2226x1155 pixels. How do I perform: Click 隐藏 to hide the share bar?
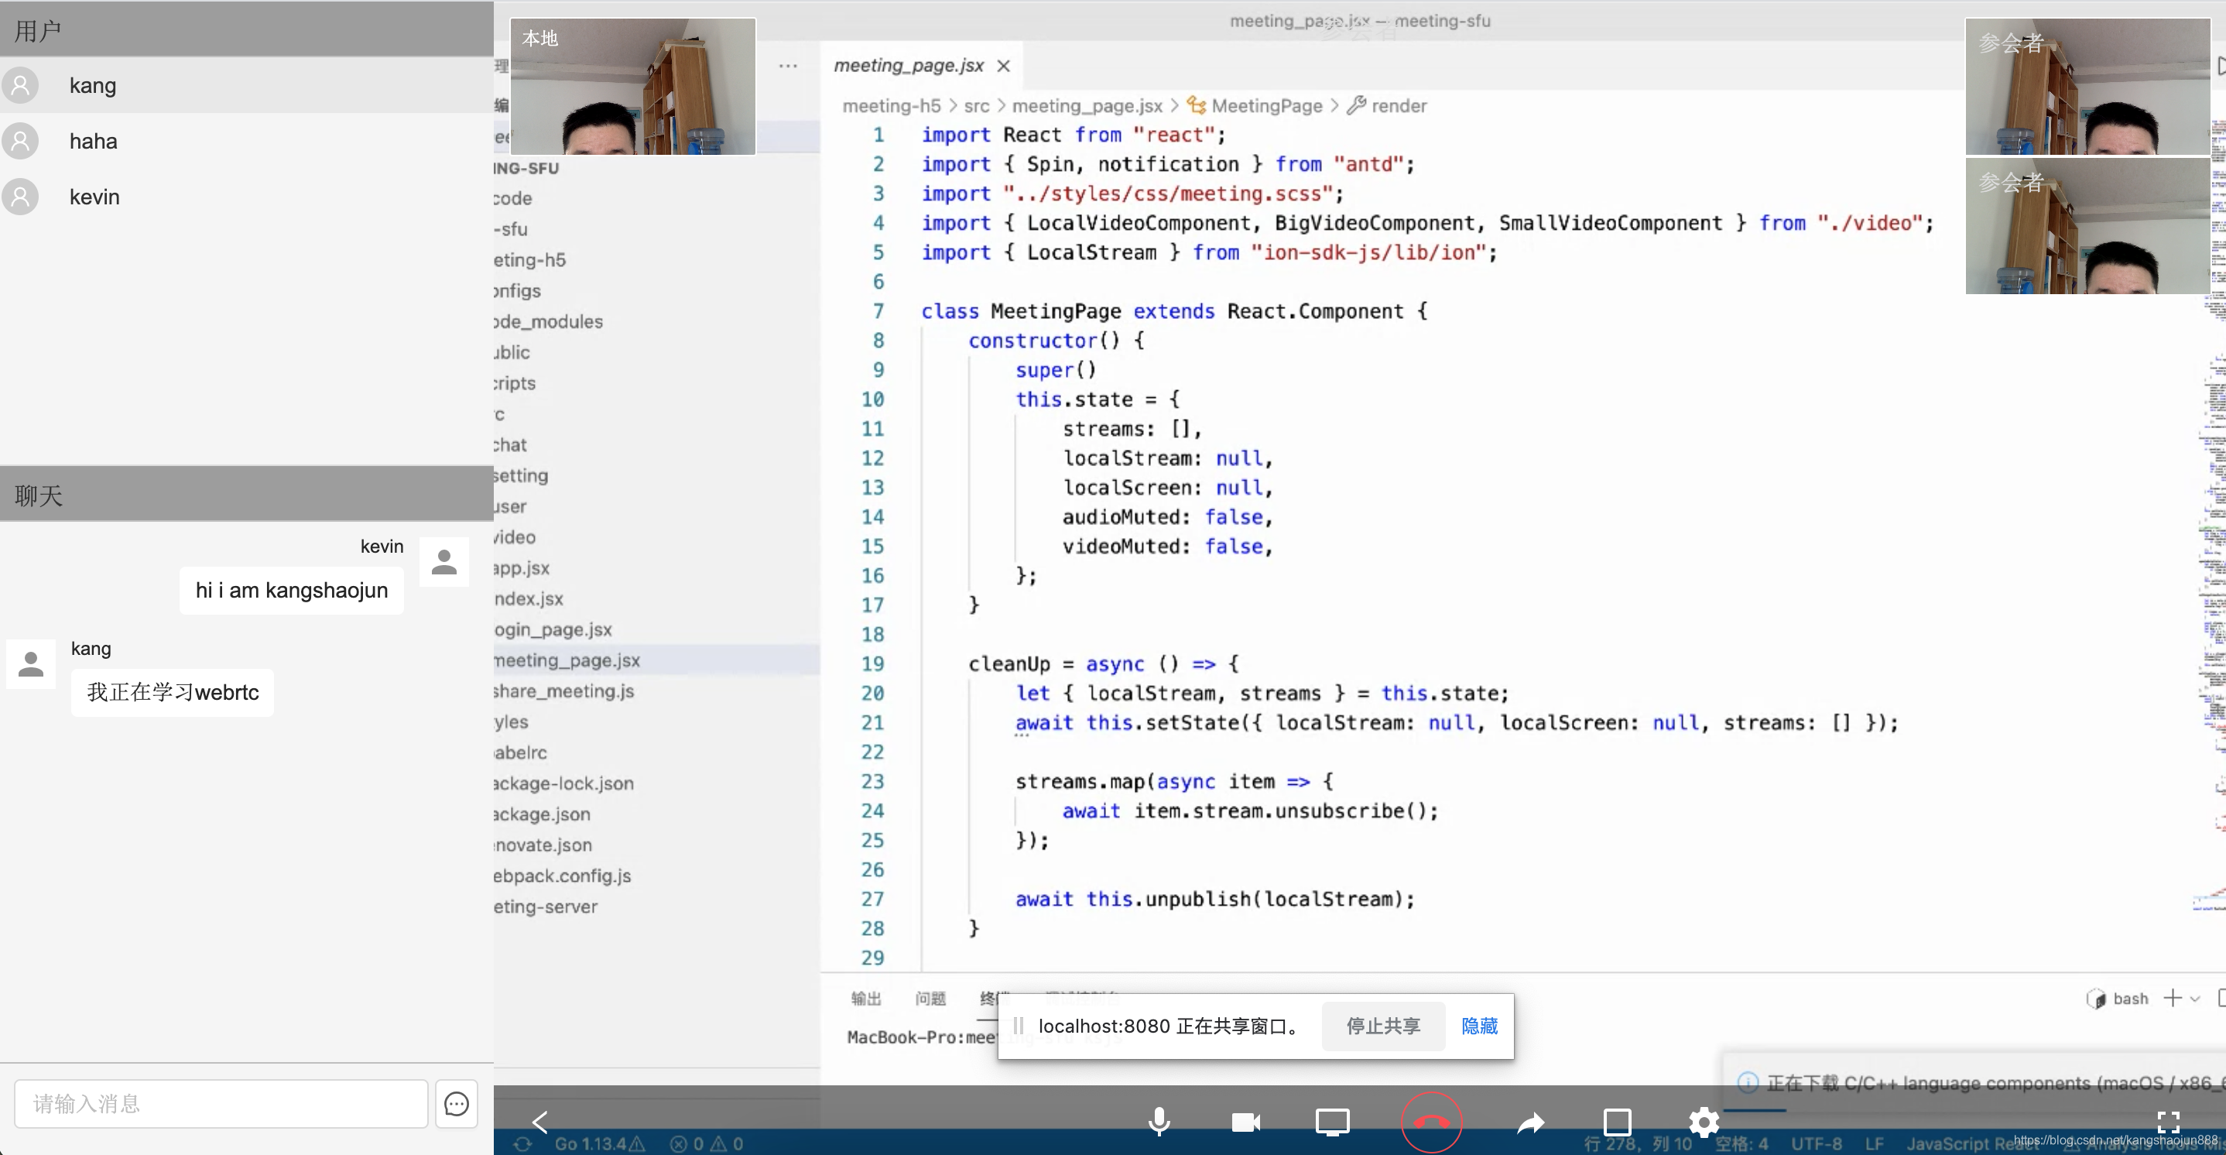click(x=1480, y=1026)
